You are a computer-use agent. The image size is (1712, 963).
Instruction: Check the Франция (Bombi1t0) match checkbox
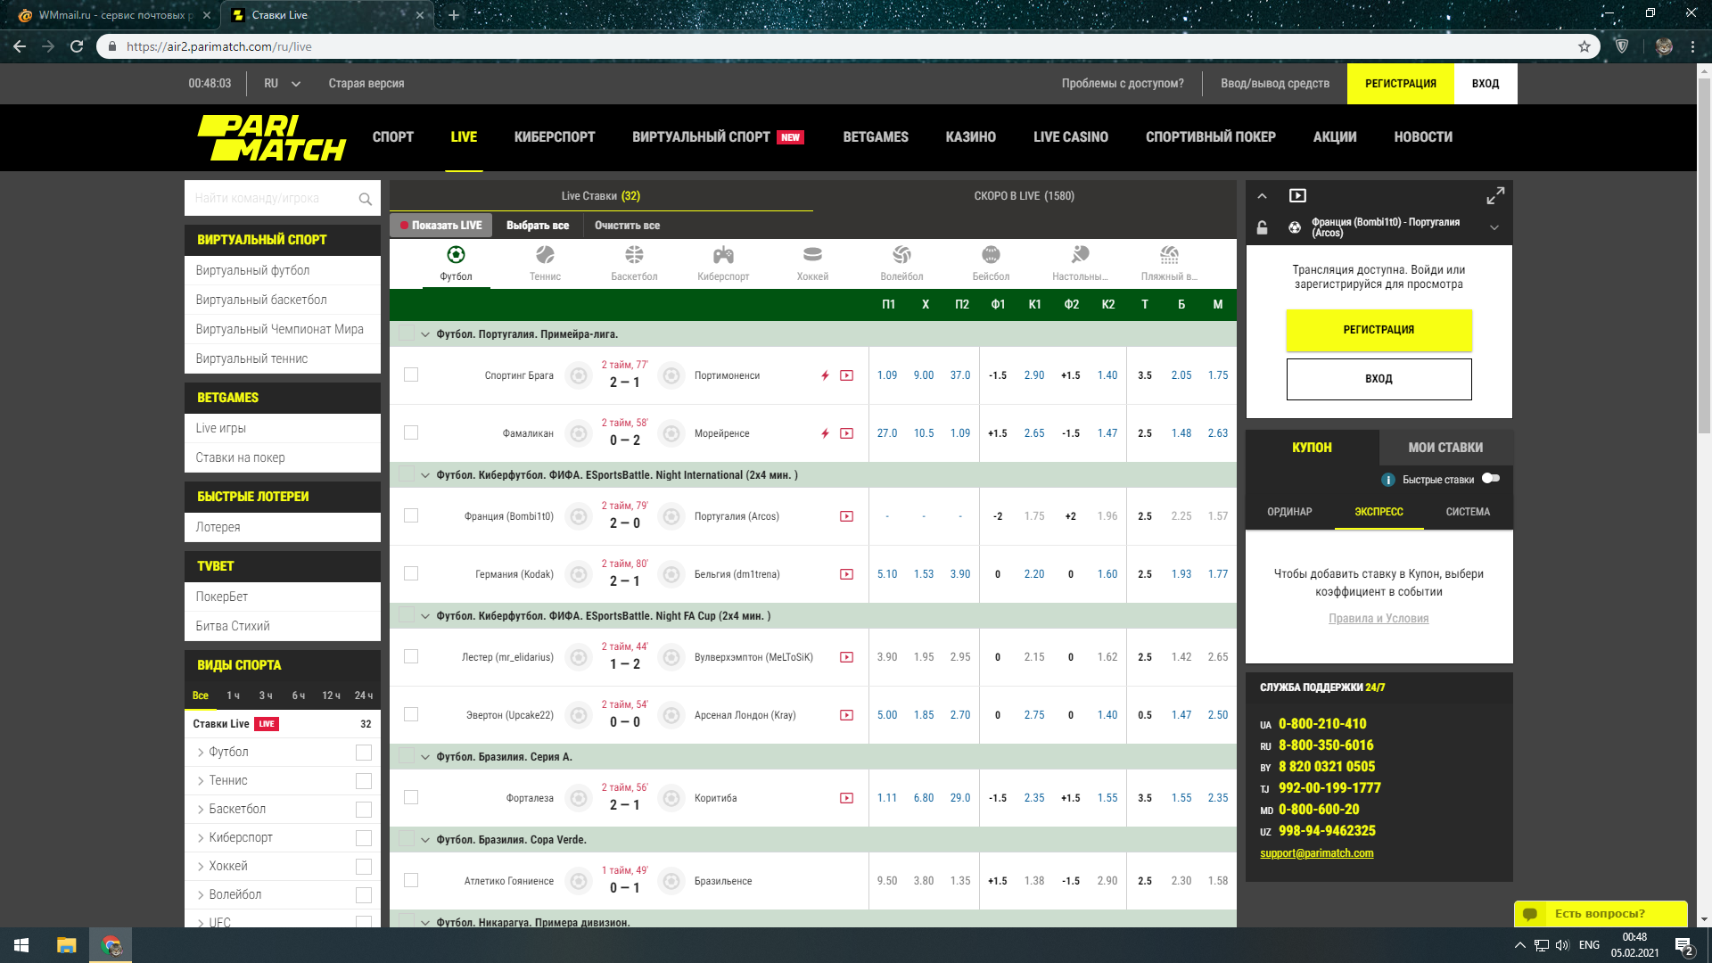click(x=411, y=515)
